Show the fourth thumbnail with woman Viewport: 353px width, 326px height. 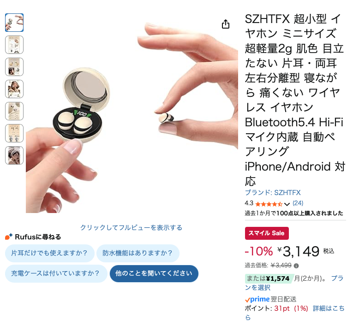pyautogui.click(x=14, y=89)
